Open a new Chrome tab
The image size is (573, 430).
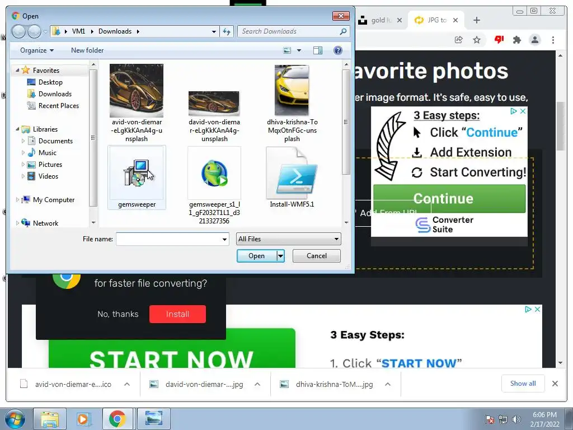[477, 20]
